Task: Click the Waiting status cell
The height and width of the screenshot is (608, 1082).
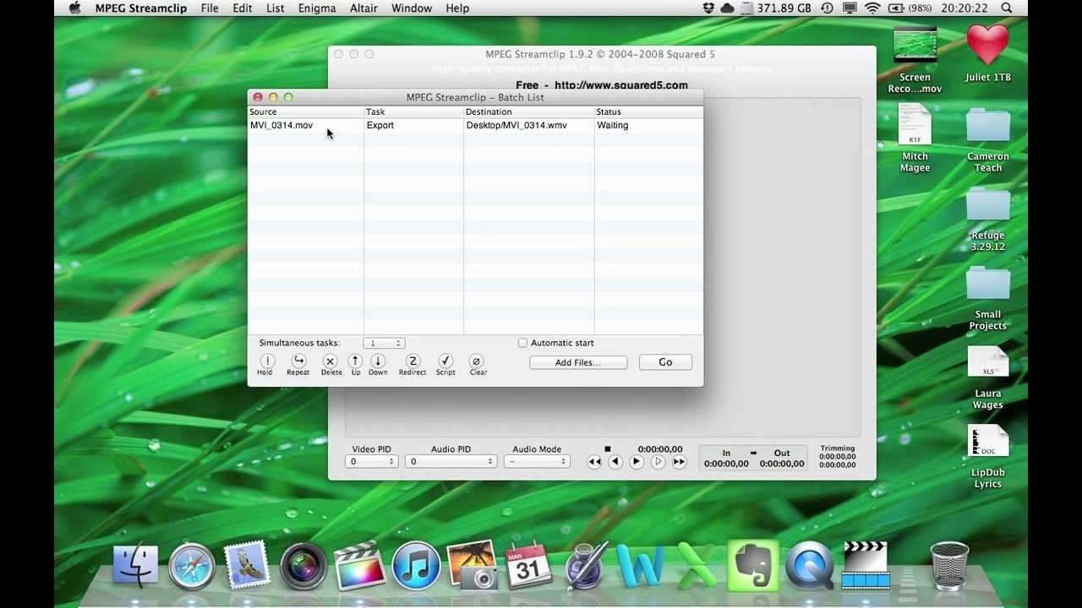Action: 613,125
